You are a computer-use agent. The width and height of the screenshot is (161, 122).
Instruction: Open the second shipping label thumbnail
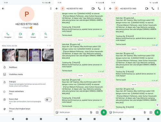tap(22, 55)
